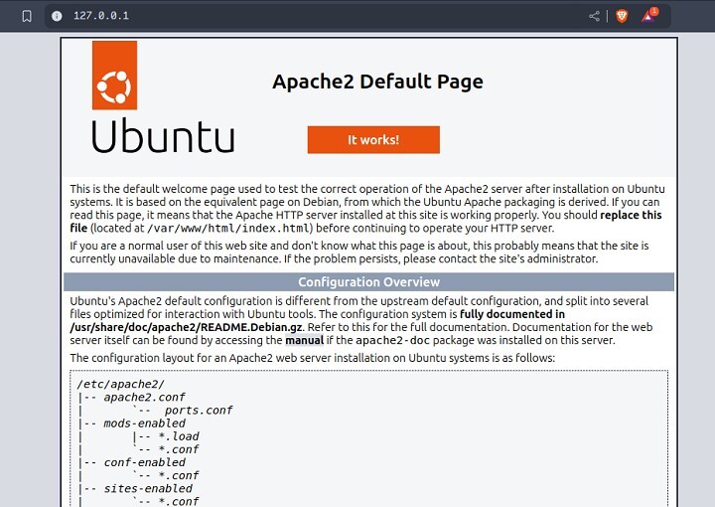This screenshot has height=507, width=715.
Task: Click the It works! banner
Action: coord(373,139)
